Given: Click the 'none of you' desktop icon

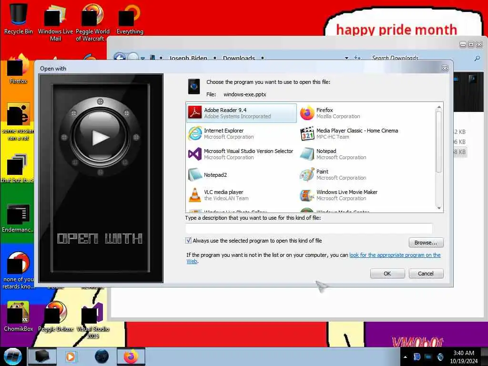Looking at the screenshot, I should tap(18, 271).
